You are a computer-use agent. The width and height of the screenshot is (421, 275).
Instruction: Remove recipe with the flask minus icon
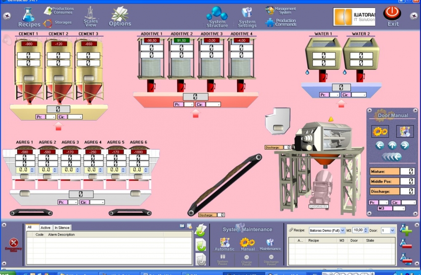click(x=405, y=243)
